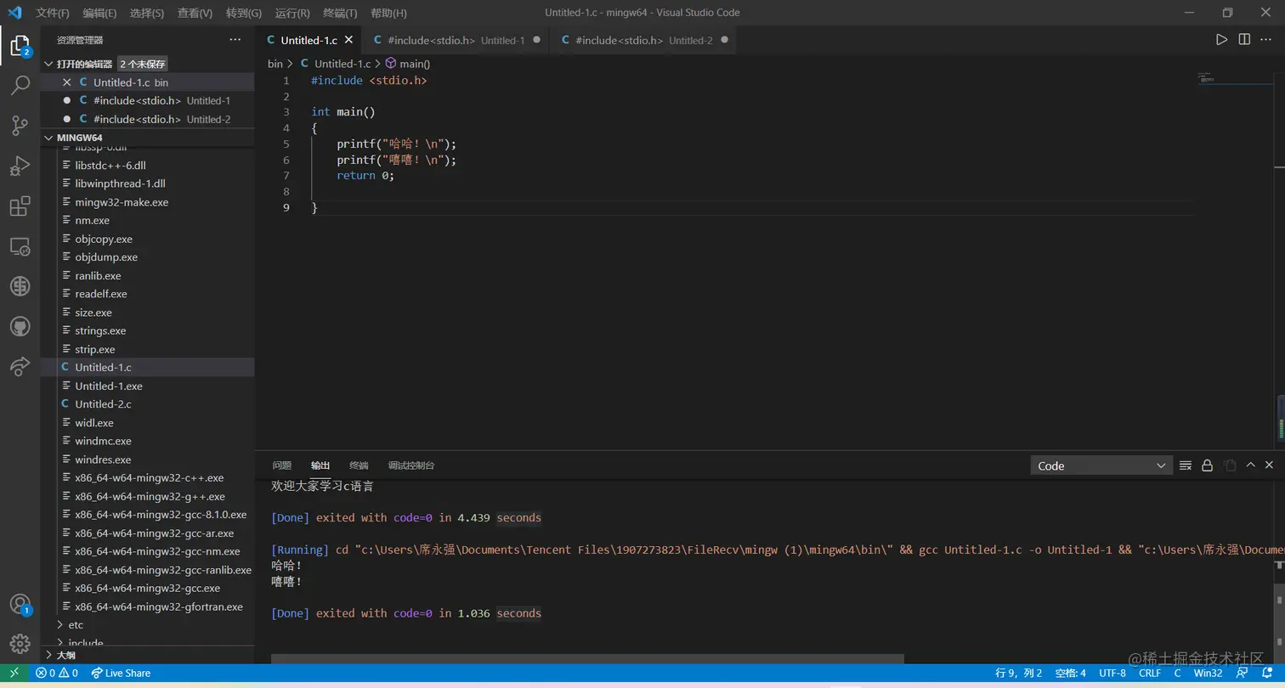Clear the output panel
The image size is (1285, 688).
1186,465
